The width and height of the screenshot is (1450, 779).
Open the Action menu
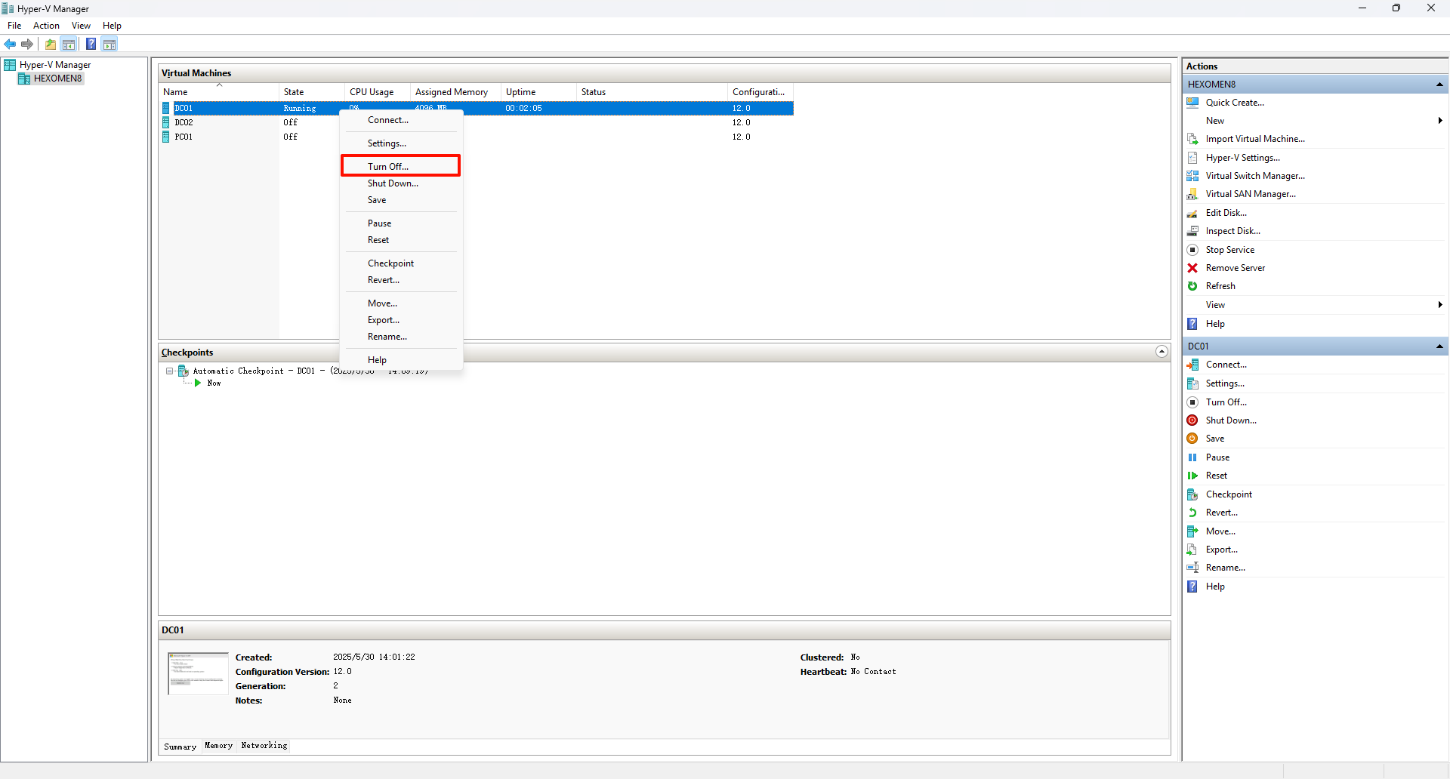46,26
